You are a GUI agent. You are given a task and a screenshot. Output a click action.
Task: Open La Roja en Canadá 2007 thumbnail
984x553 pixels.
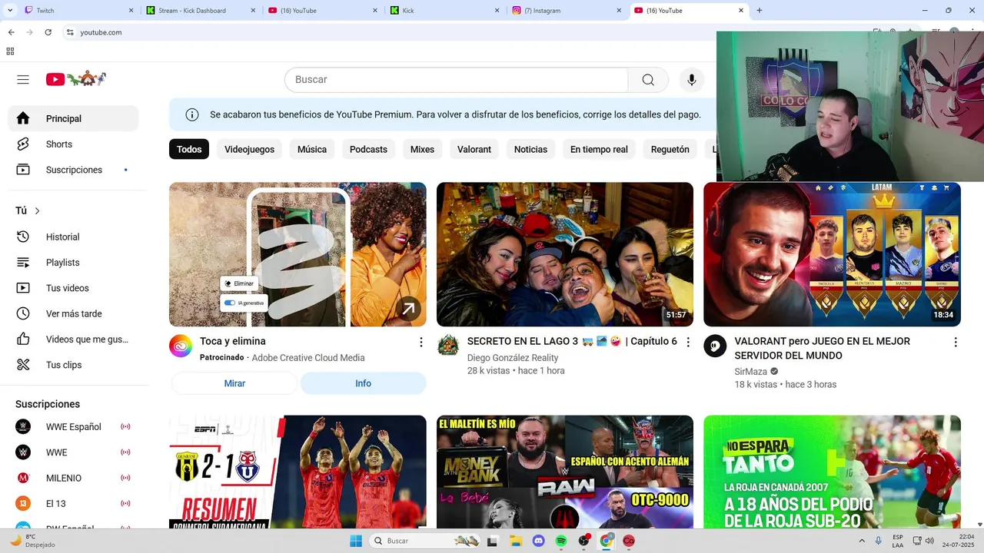tap(832, 472)
